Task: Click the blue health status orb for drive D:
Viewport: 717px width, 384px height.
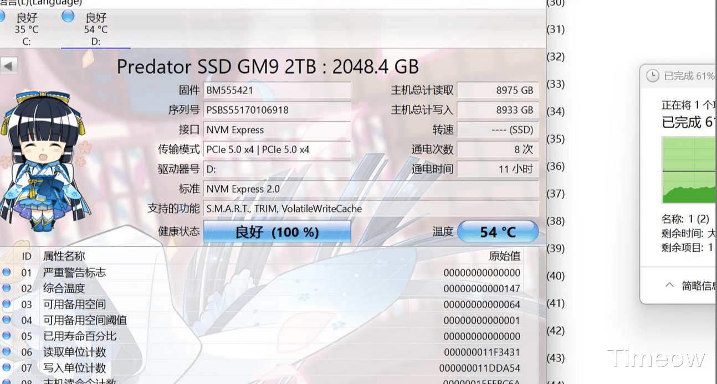Action: tap(68, 15)
